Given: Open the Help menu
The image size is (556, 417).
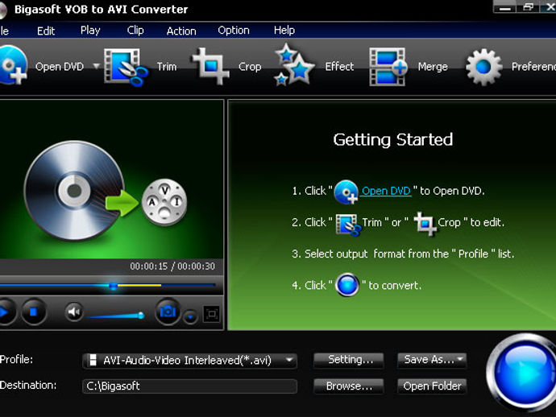Looking at the screenshot, I should pos(284,31).
